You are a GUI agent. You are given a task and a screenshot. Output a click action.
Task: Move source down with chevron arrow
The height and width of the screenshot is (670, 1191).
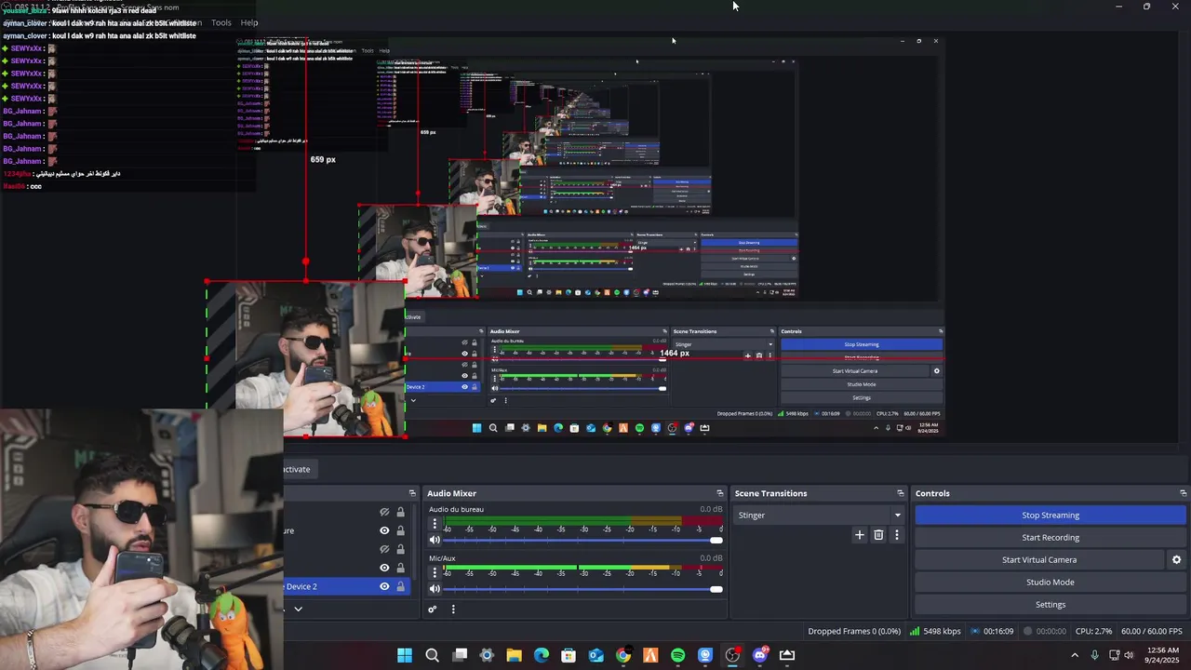click(x=298, y=610)
